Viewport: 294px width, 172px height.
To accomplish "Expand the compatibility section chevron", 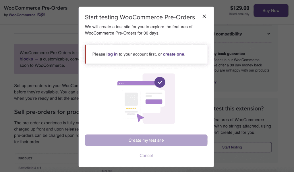I will point(269,34).
